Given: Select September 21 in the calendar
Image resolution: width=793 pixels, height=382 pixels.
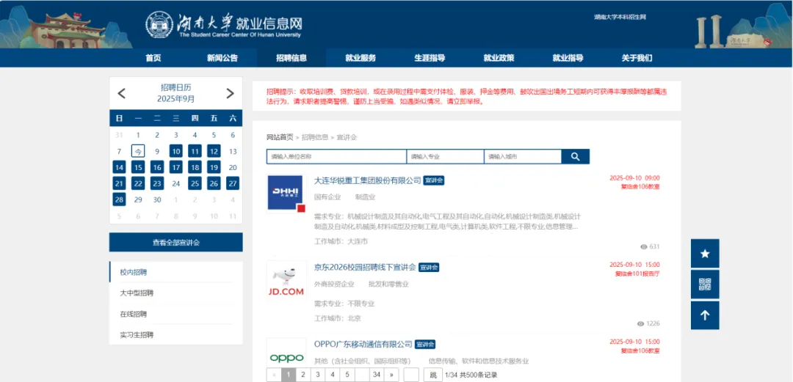Looking at the screenshot, I should (x=119, y=183).
